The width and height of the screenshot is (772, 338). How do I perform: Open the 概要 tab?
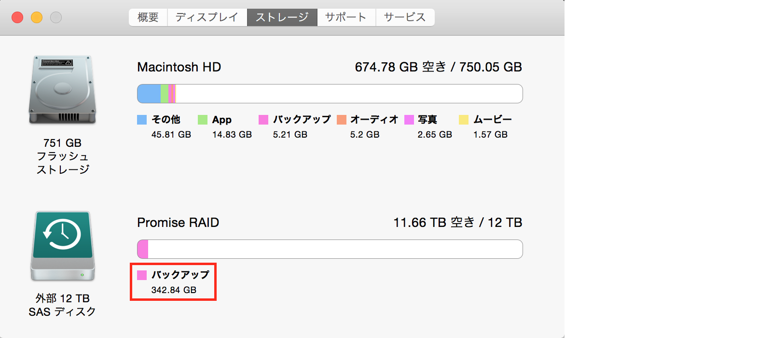(148, 17)
